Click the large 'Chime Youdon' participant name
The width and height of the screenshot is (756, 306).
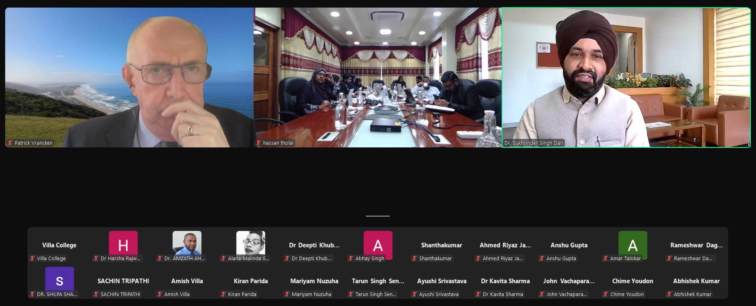633,281
